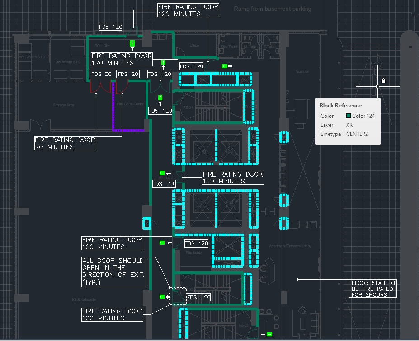Screen dimensions: 419x341
Task: Select the green exit sign in BOH Circ room
Action: coord(132,43)
